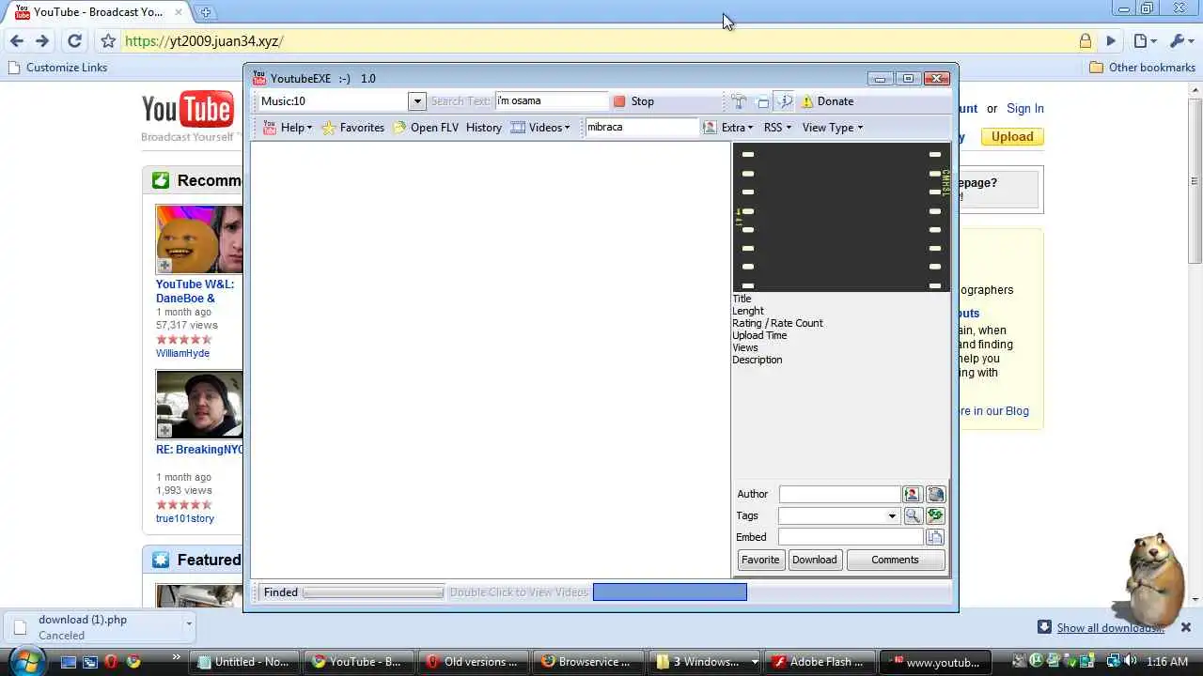Open the true101story channel link
Screen dimensions: 1203x676
(x=185, y=518)
